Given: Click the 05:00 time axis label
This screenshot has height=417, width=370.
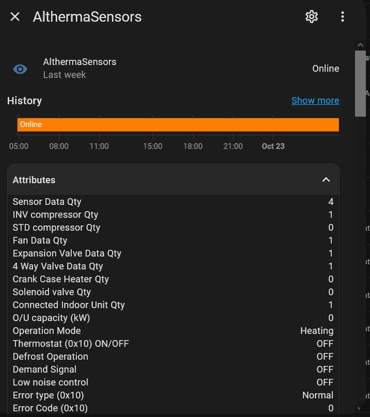Looking at the screenshot, I should [19, 146].
